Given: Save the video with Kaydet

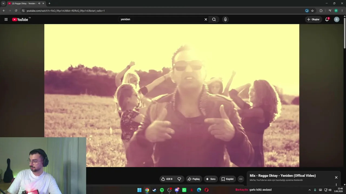Looking at the screenshot, I should 227,179.
